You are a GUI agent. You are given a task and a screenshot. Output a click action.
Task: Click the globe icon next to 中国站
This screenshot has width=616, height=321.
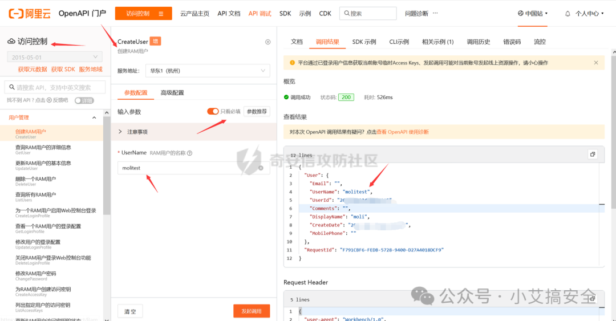pyautogui.click(x=521, y=13)
